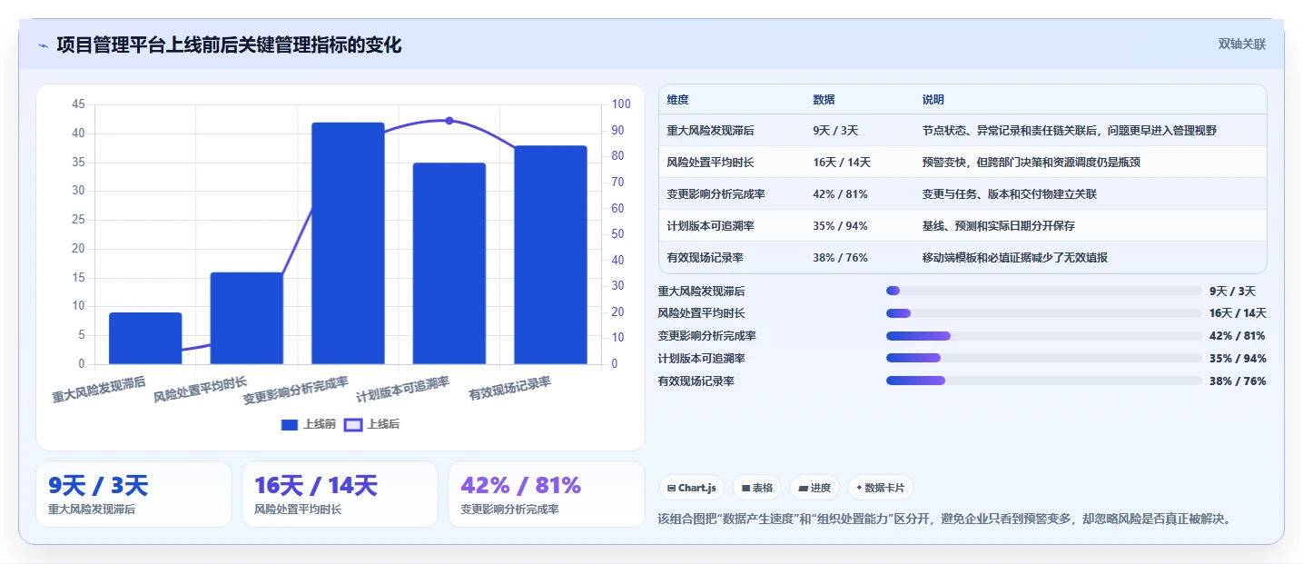Select the 进度 chip
This screenshot has width=1303, height=564.
pyautogui.click(x=814, y=488)
